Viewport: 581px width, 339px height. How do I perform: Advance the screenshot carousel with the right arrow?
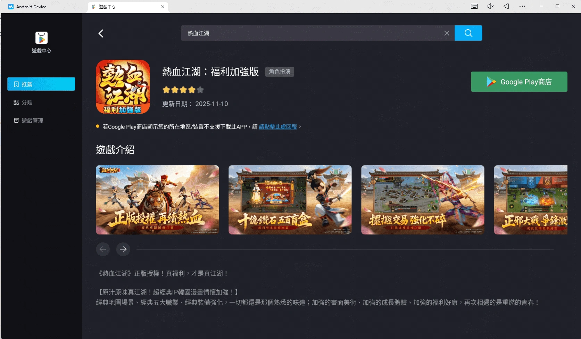123,249
